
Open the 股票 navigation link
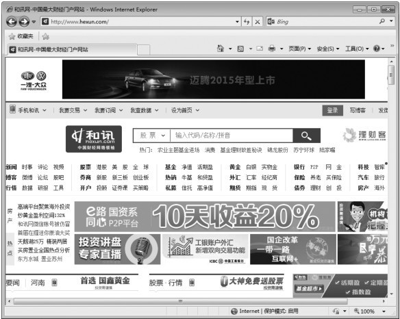point(86,167)
